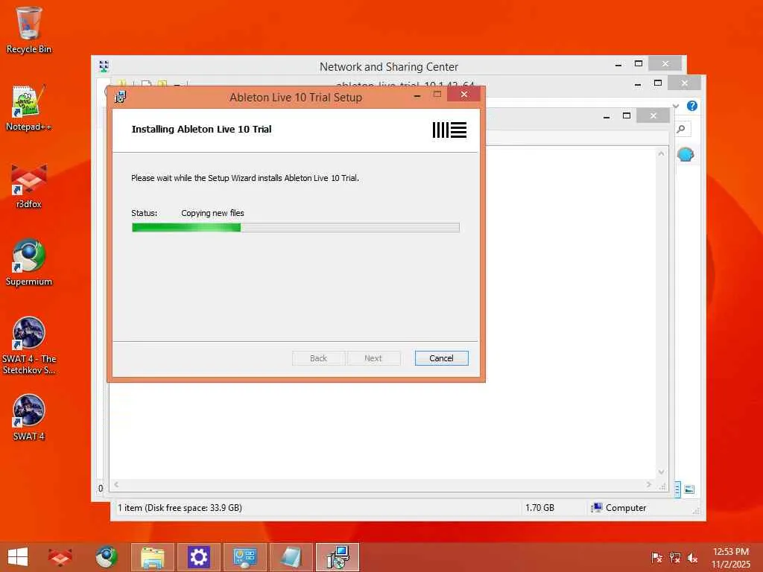Minimize the Network and Sharing Center window
The height and width of the screenshot is (572, 763).
(618, 65)
